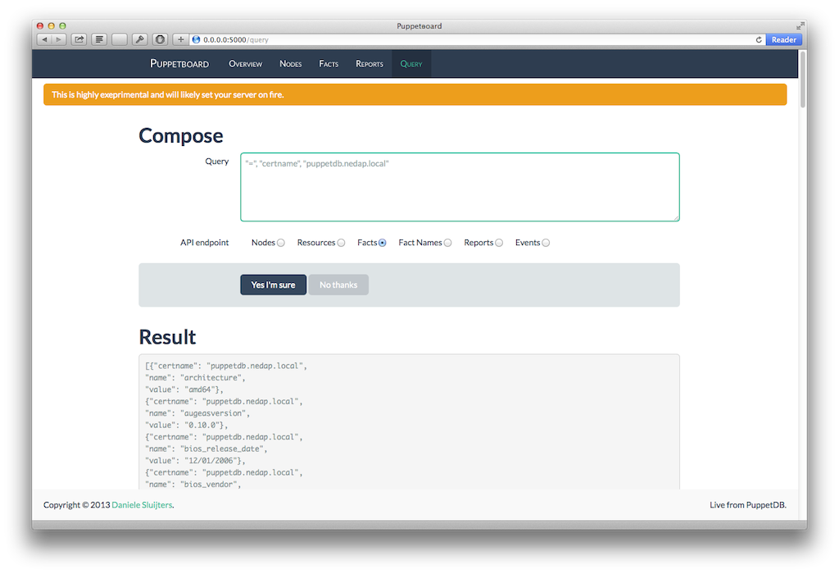The height and width of the screenshot is (574, 839).
Task: Switch to the Reports nav tab
Action: pos(370,64)
